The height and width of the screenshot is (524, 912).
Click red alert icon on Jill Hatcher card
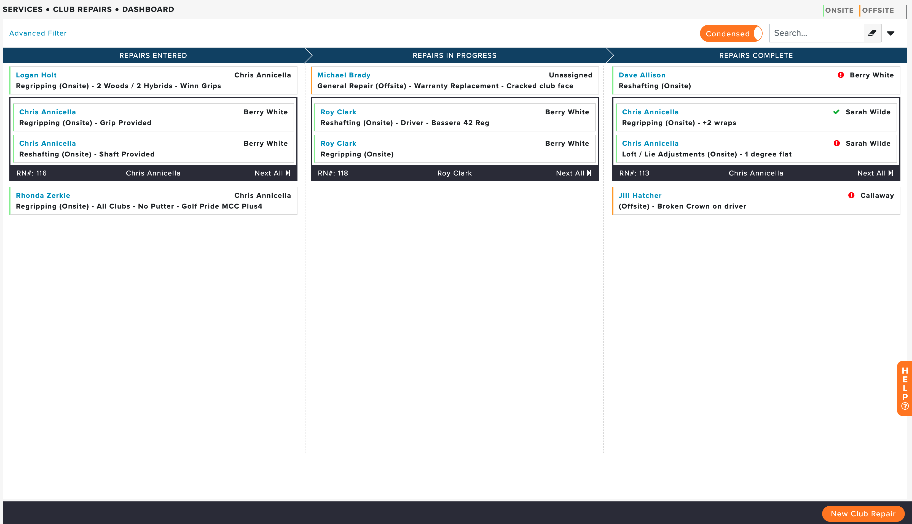coord(851,195)
